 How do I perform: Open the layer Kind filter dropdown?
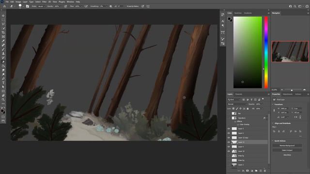234,100
